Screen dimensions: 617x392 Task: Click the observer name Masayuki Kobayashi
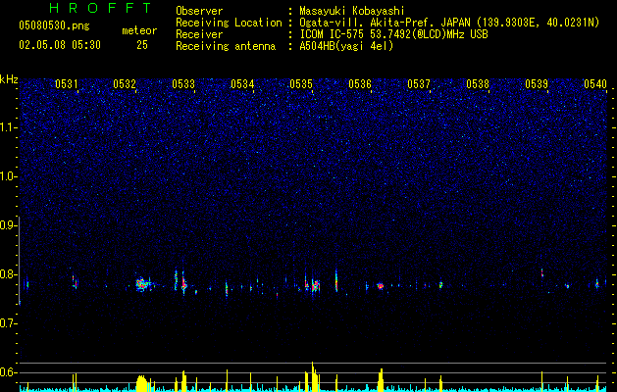352,11
